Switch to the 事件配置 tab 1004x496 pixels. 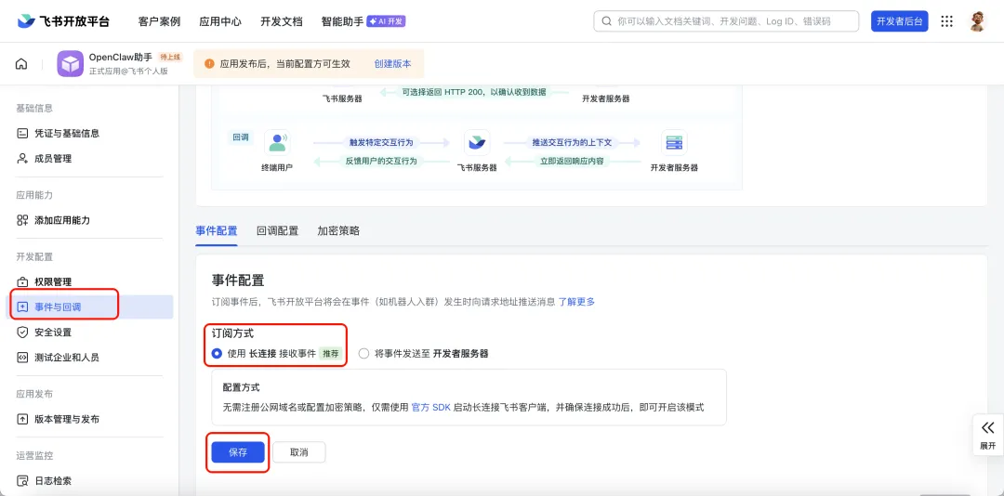217,231
